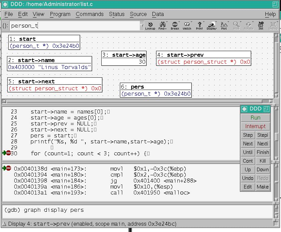Click the data window vertical scrollbar up arrow
The image size is (281, 232).
(276, 35)
